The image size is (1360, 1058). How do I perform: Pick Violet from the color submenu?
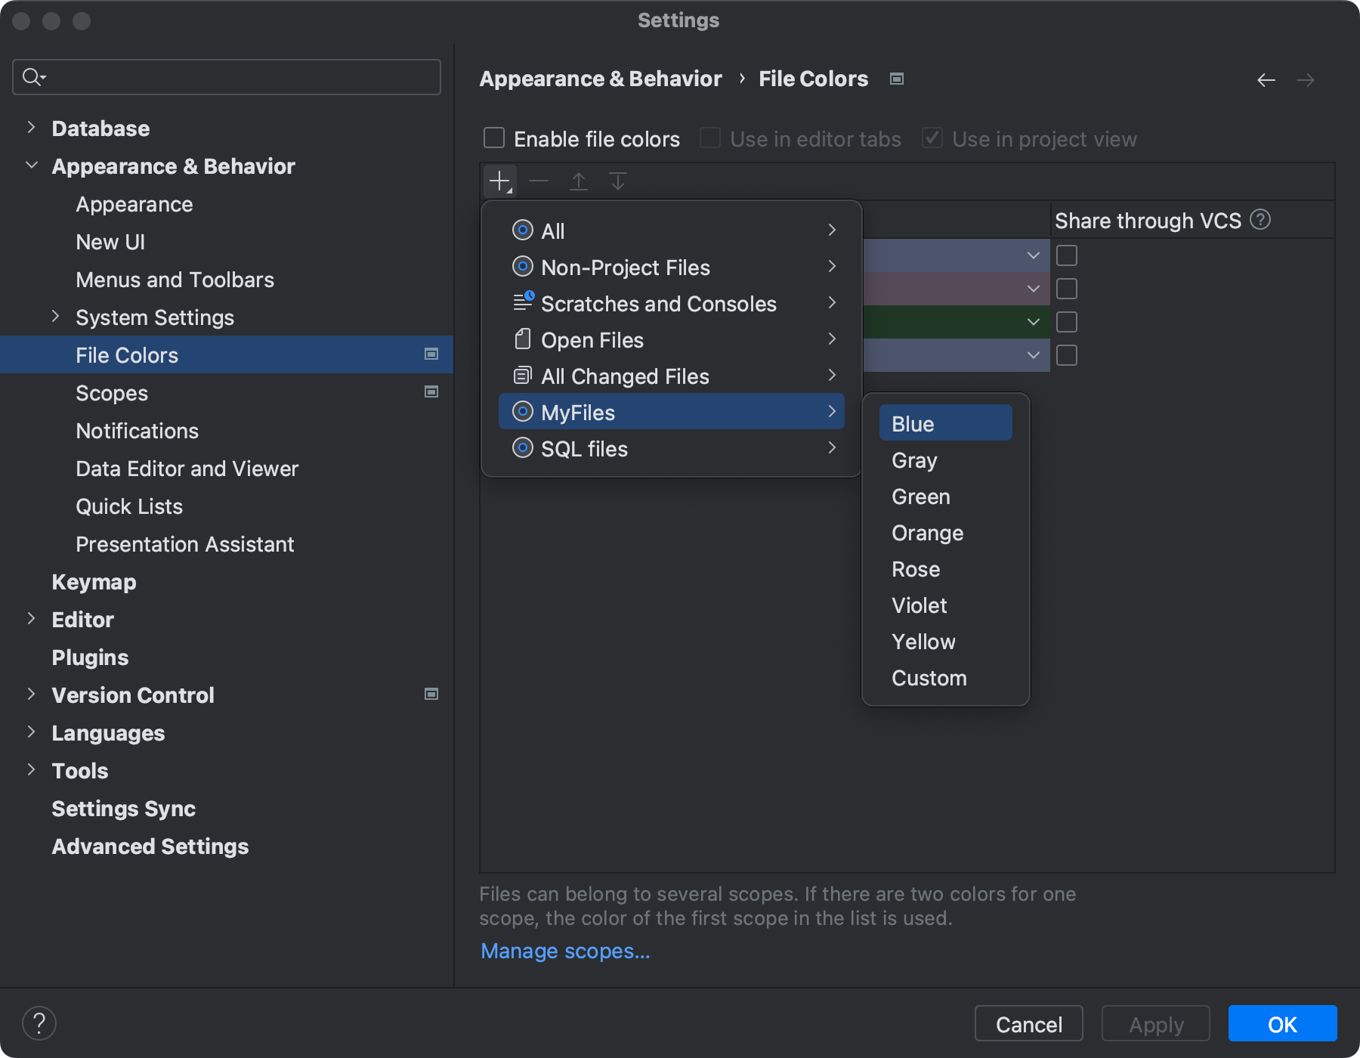coord(919,605)
